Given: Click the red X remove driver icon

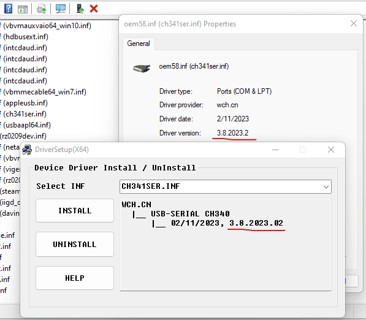Looking at the screenshot, I should point(94,9).
